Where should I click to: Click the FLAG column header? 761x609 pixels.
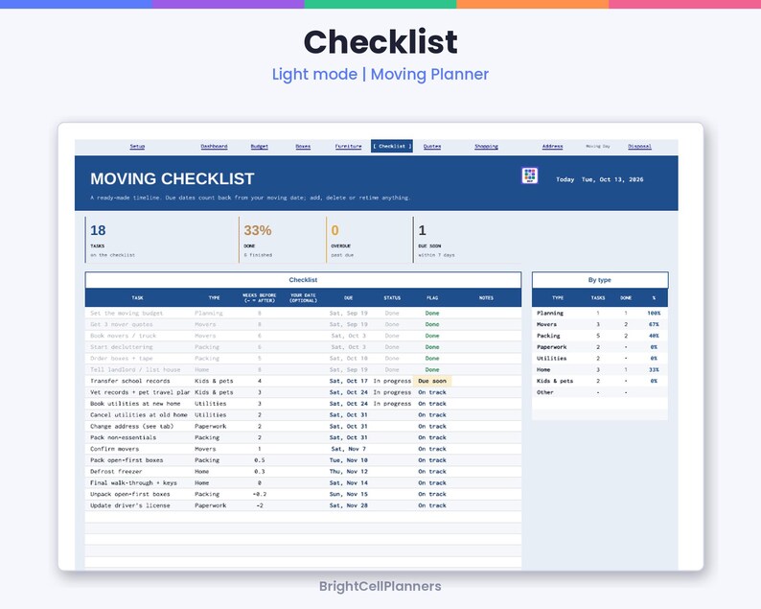432,297
